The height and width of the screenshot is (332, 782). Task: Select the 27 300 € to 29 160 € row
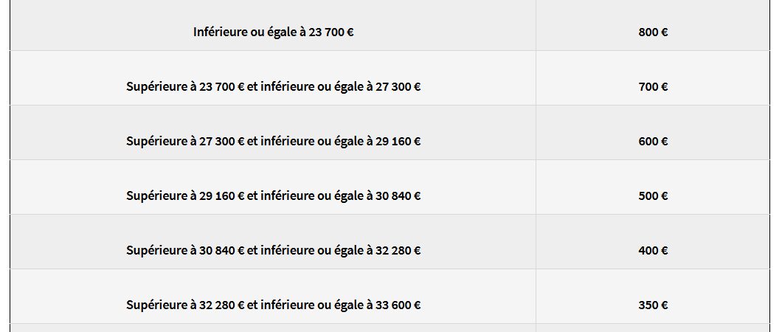point(390,133)
